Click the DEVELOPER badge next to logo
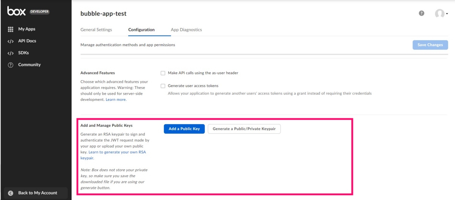The height and width of the screenshot is (200, 455). click(39, 12)
